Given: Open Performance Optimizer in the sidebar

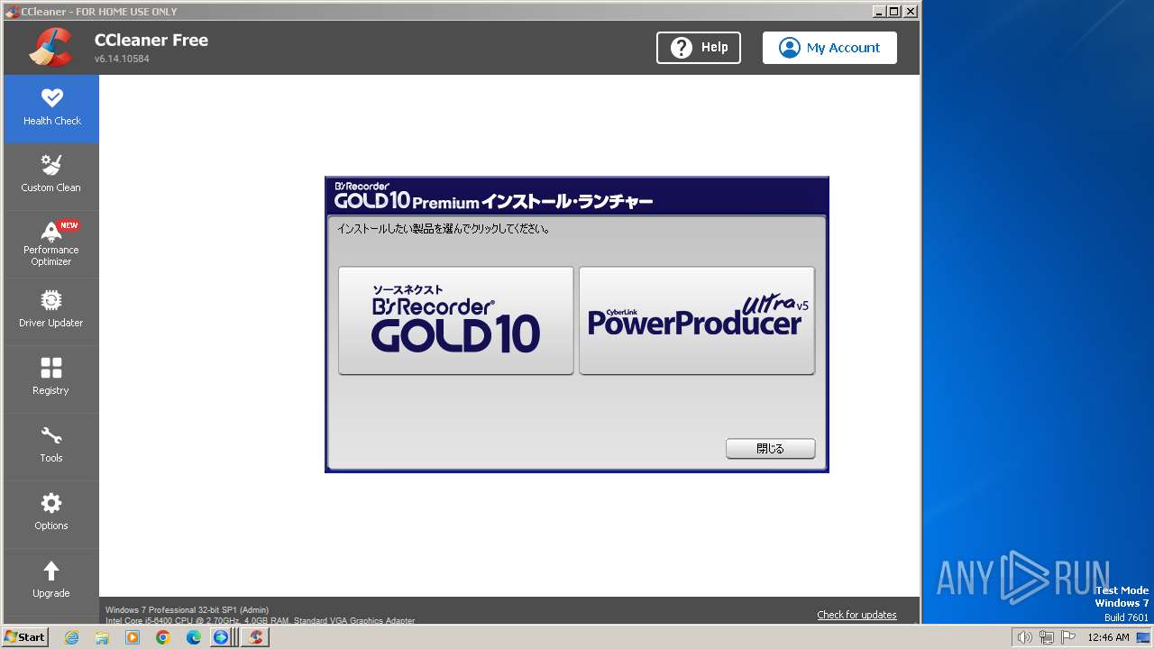Looking at the screenshot, I should [x=51, y=244].
